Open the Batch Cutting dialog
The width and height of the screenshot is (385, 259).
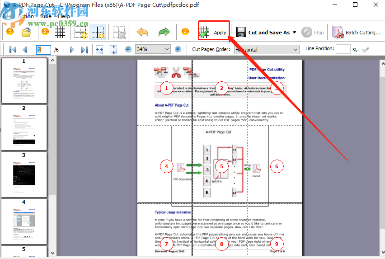tap(356, 33)
